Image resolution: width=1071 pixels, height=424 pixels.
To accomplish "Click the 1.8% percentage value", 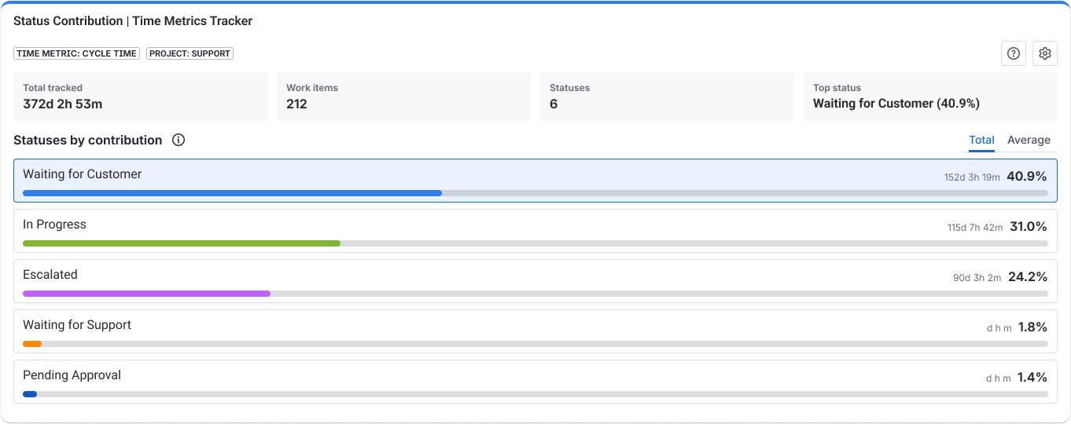I will point(1032,327).
